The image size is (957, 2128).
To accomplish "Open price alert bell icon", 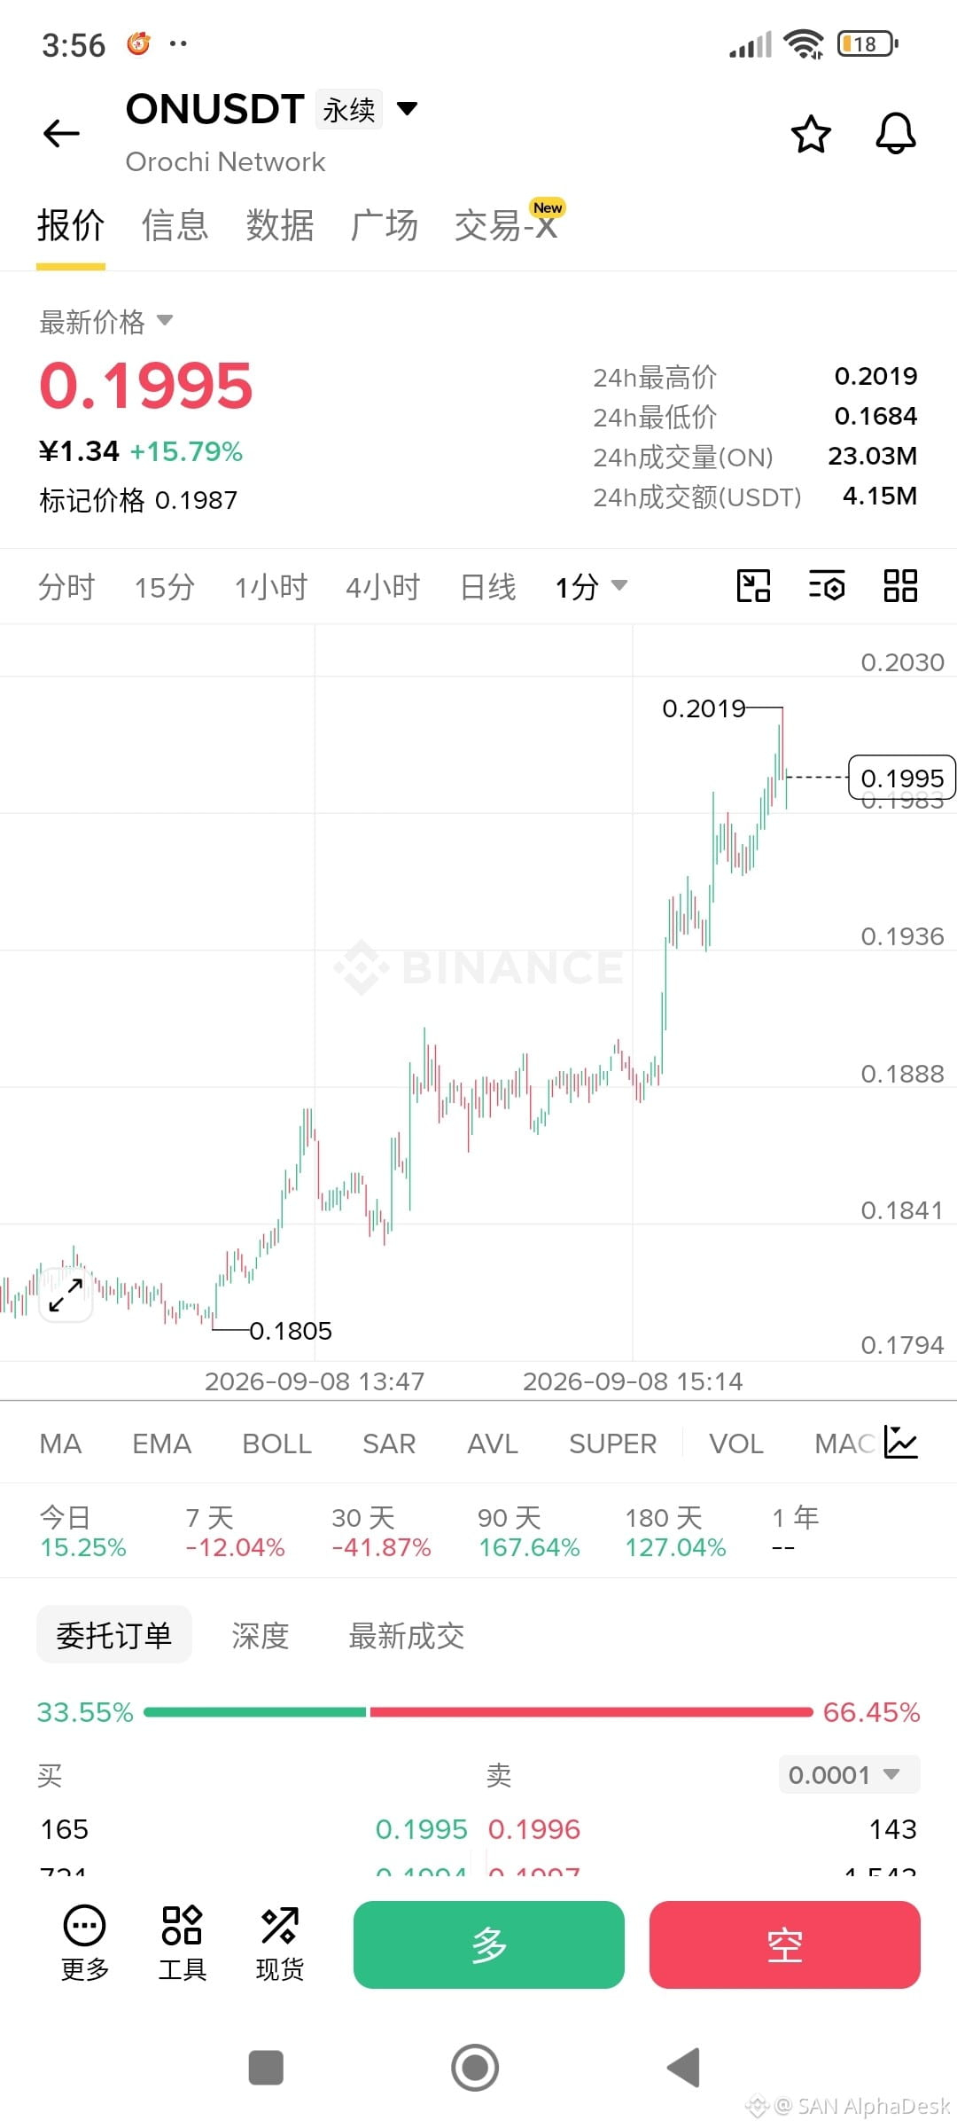I will 896,134.
